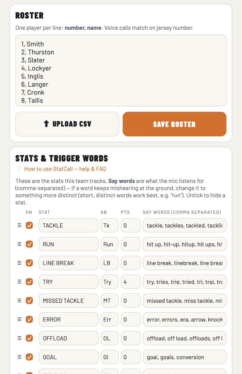Click the Upload CSV button
Image resolution: width=242 pixels, height=374 pixels.
pos(67,124)
